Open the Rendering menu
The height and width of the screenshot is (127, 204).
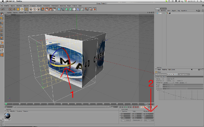[x=63, y=6]
